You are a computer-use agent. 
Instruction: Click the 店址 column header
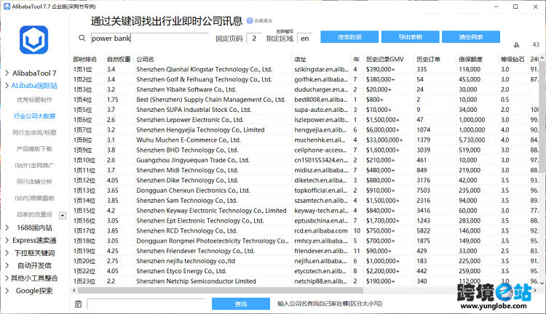click(300, 60)
